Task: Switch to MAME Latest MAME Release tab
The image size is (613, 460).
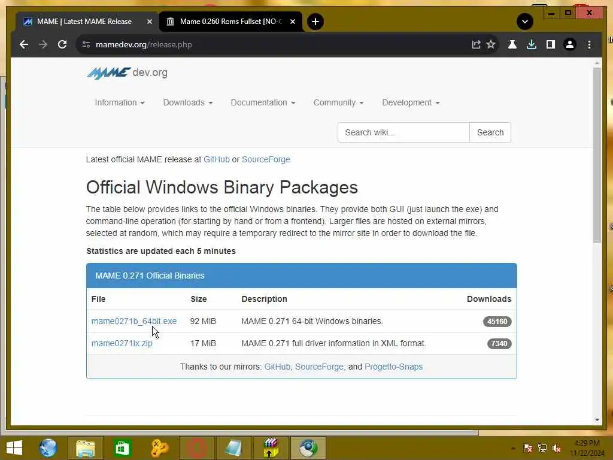Action: [x=84, y=22]
